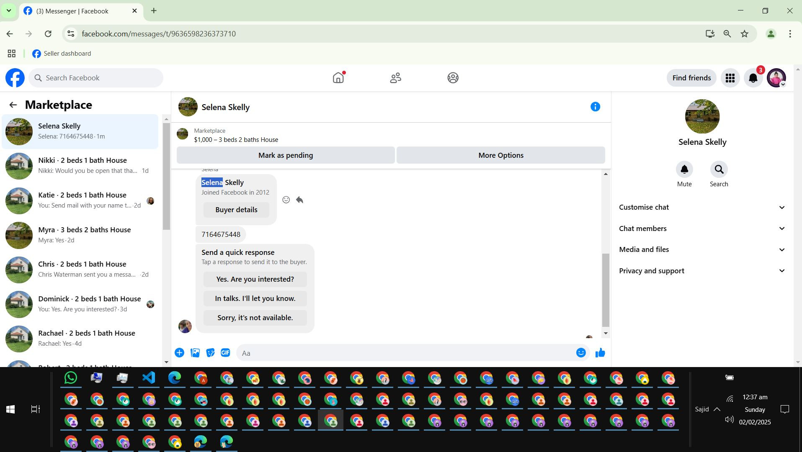Open Myra 3 beds 2 baths conversation
The width and height of the screenshot is (802, 452).
tap(80, 235)
